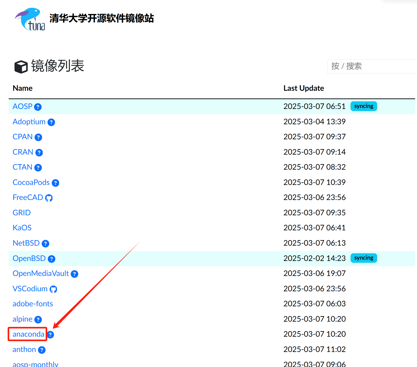
Task: Open the help icon next to CocoaPods
Action: [55, 183]
